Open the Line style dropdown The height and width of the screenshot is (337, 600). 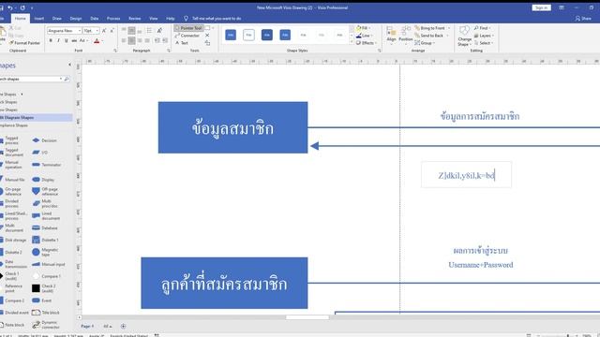pyautogui.click(x=364, y=36)
